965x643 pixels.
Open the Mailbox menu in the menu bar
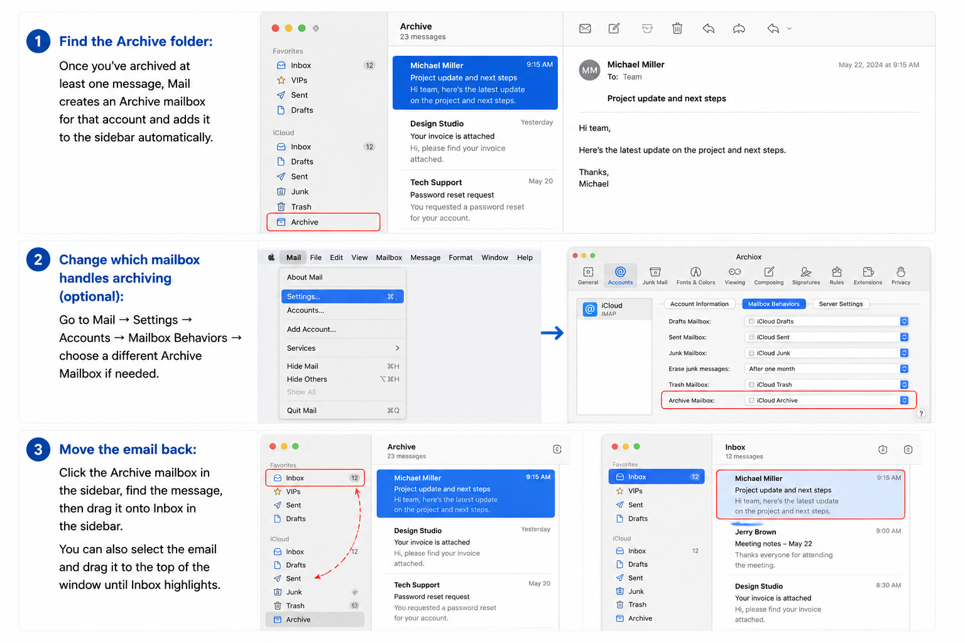(389, 257)
